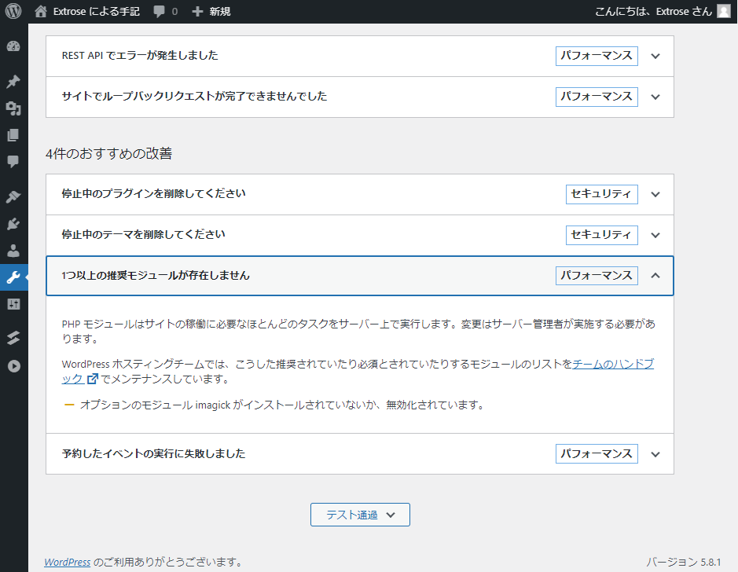This screenshot has height=572, width=738.
Task: Open the Media library icon
Action: [x=13, y=108]
